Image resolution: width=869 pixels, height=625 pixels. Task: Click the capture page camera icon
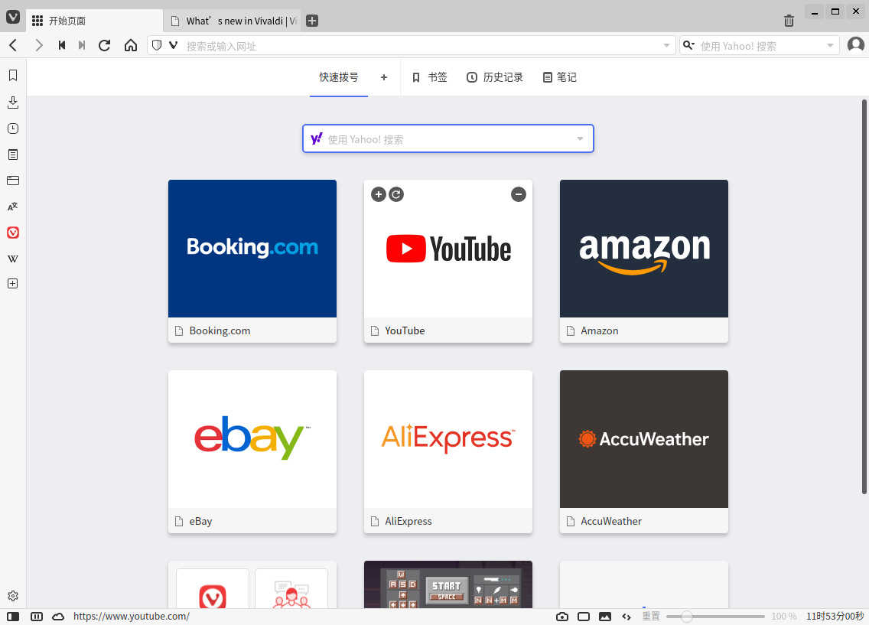pos(562,617)
